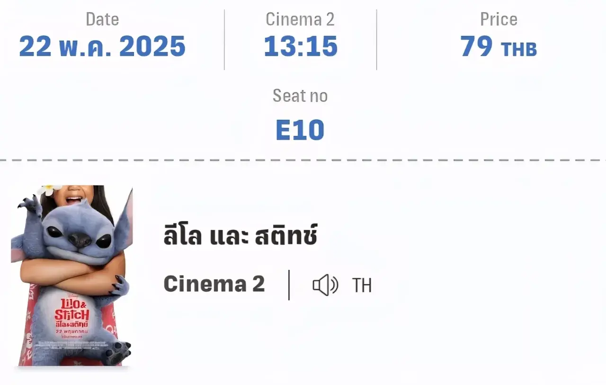This screenshot has height=385, width=606.
Task: Select bold "Cinema 2" text beside poster
Action: [x=214, y=284]
